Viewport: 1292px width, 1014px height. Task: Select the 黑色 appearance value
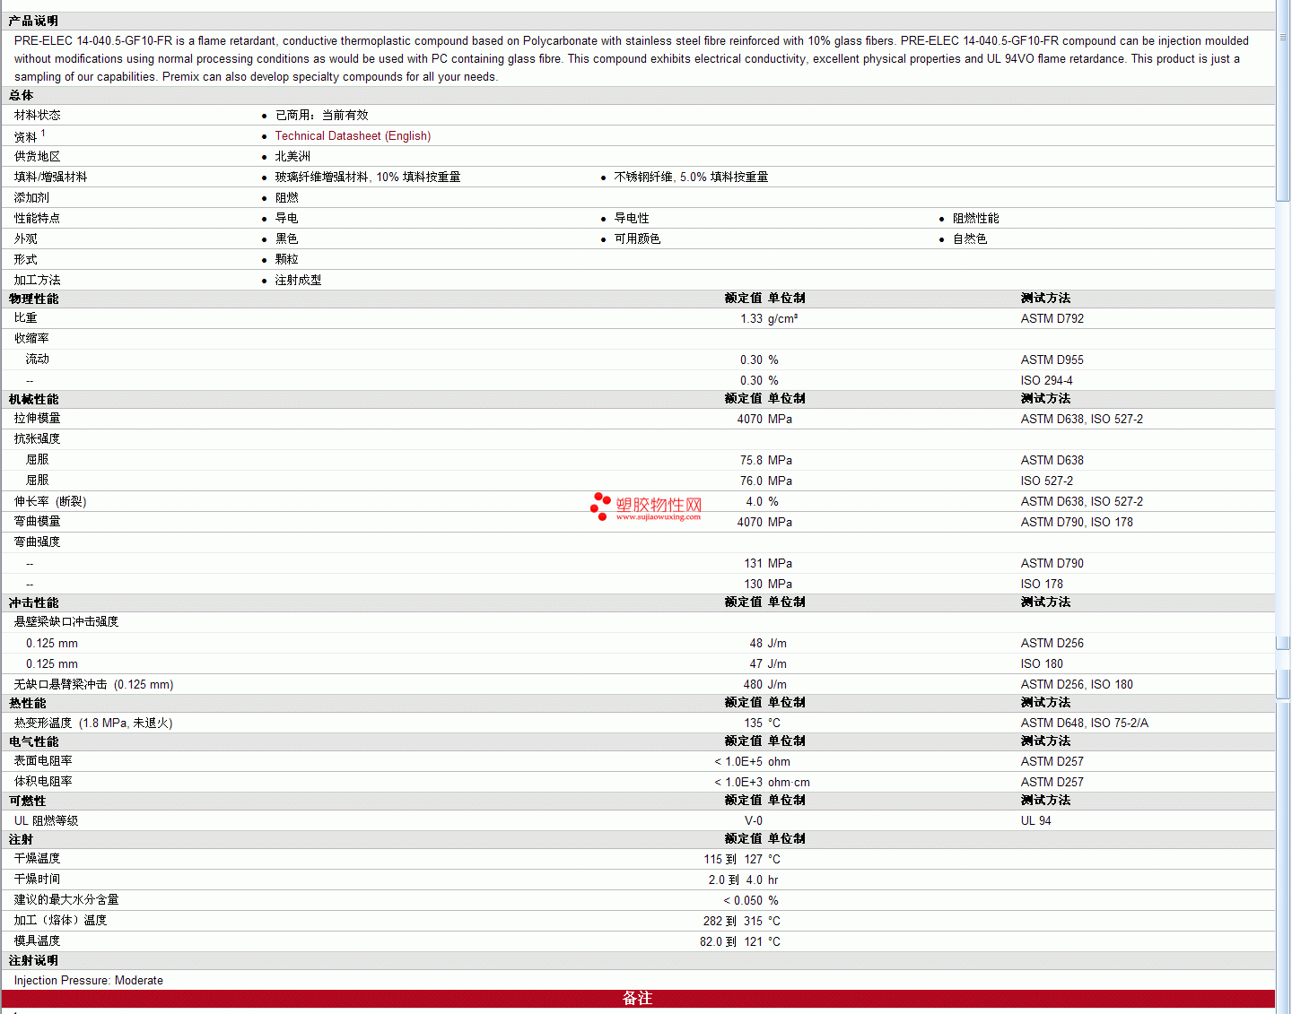286,239
